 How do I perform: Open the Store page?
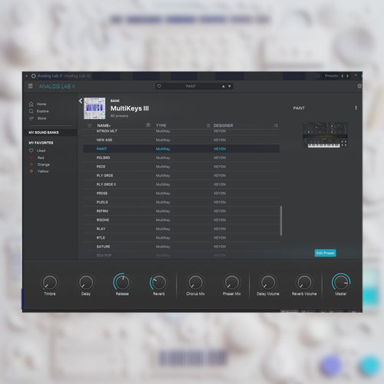(x=41, y=118)
